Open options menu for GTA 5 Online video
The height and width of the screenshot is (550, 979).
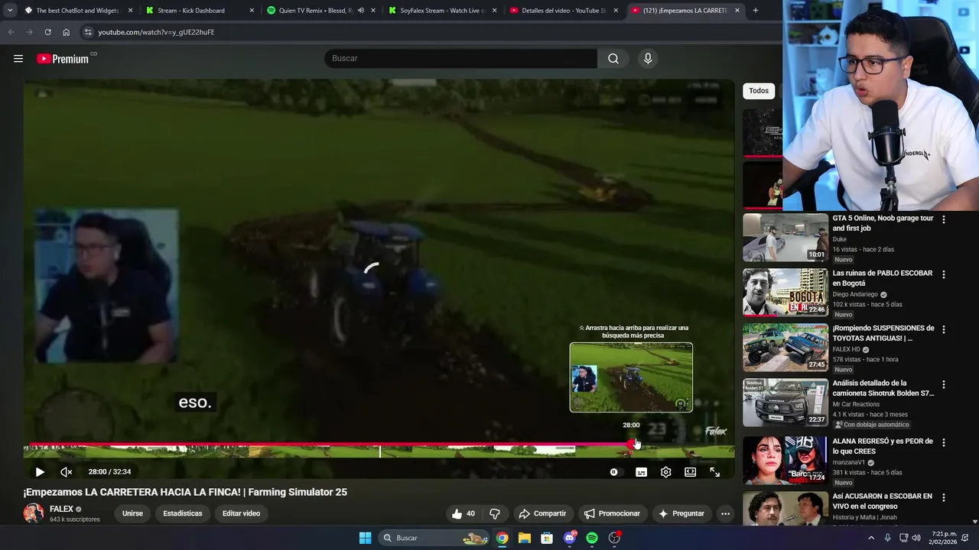943,219
